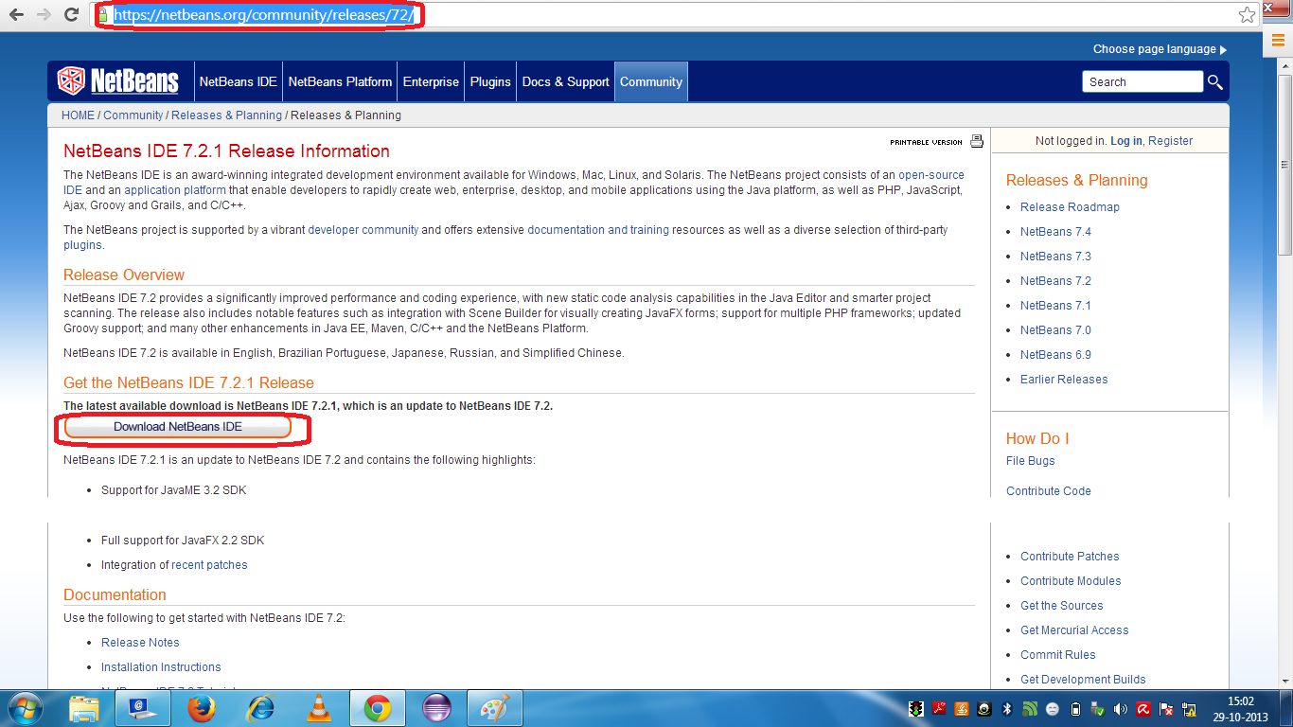Open the Enterprise menu tab
The height and width of the screenshot is (727, 1293).
click(431, 81)
